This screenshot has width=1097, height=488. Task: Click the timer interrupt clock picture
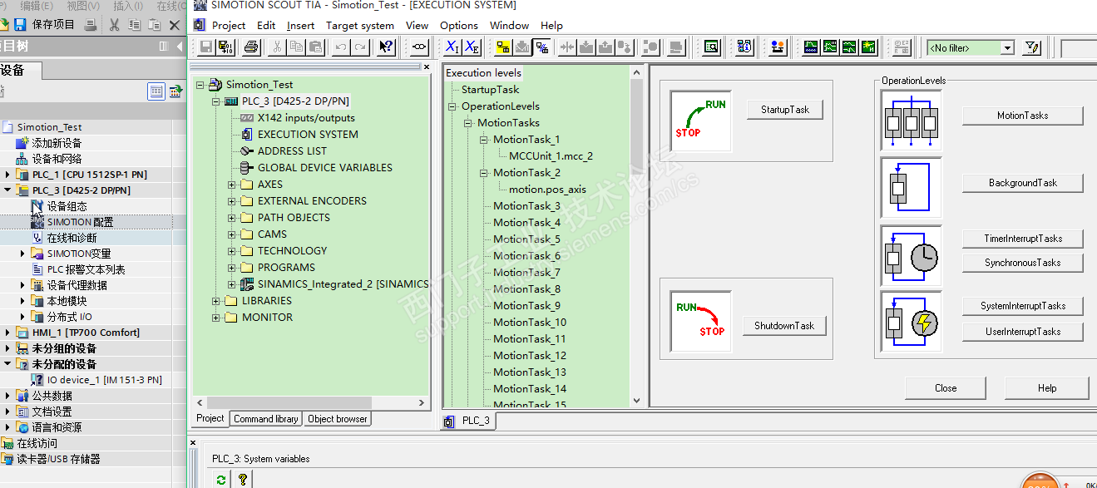coord(911,256)
